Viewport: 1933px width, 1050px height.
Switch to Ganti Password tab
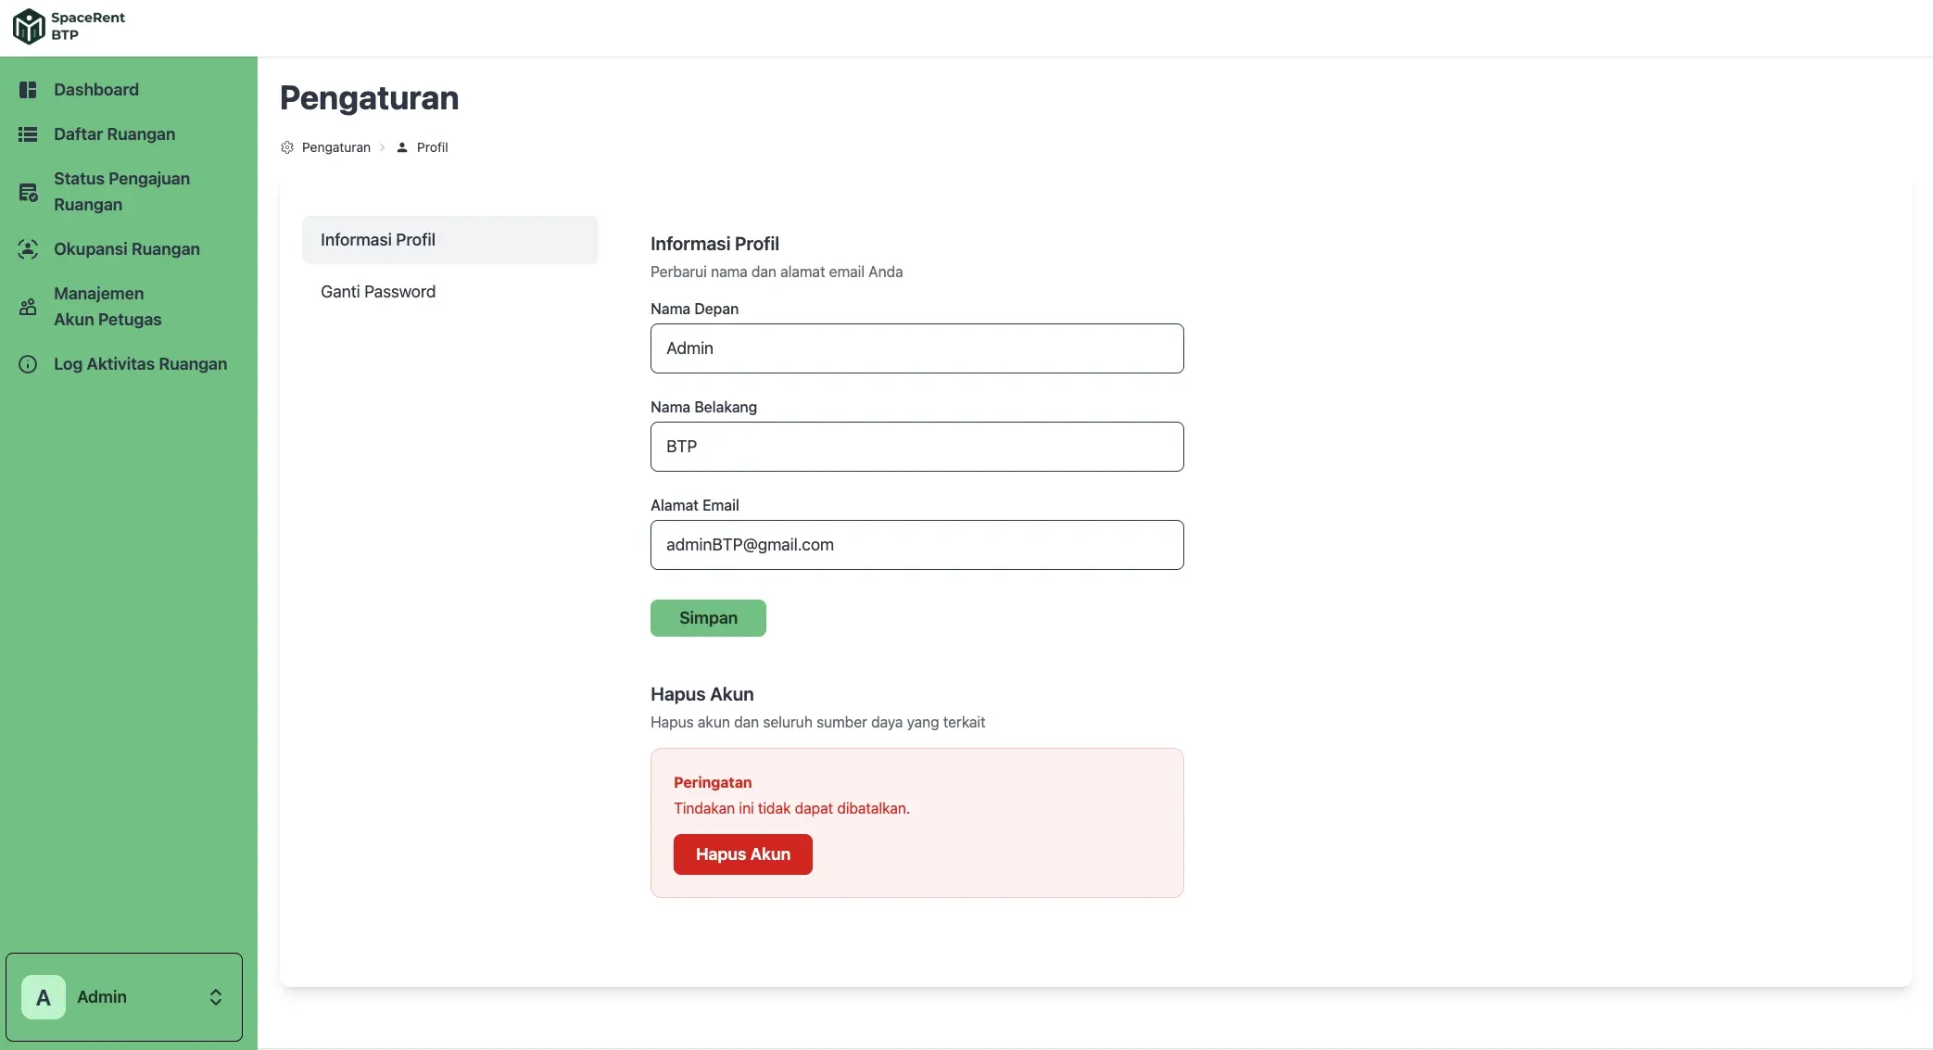[450, 292]
